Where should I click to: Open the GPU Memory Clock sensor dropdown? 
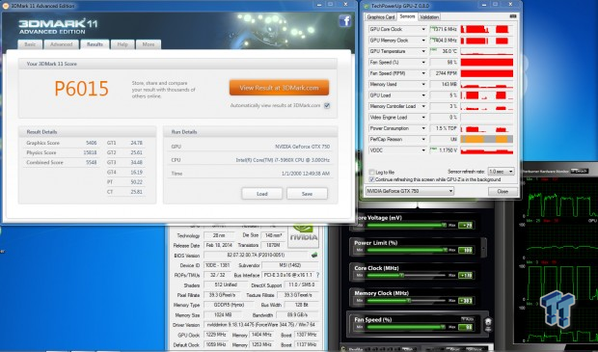(423, 41)
